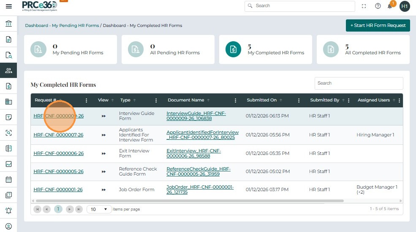Click view arrows for Job Order Form
416x232 pixels.
click(103, 190)
